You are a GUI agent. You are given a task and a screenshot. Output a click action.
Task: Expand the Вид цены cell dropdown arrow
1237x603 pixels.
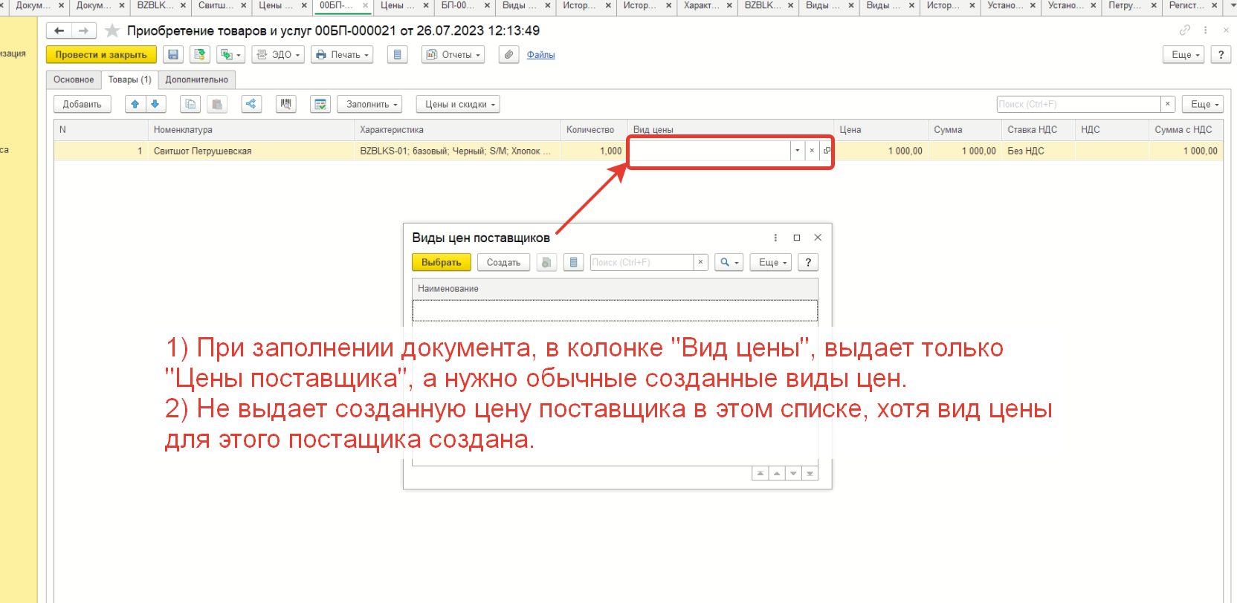pos(797,151)
